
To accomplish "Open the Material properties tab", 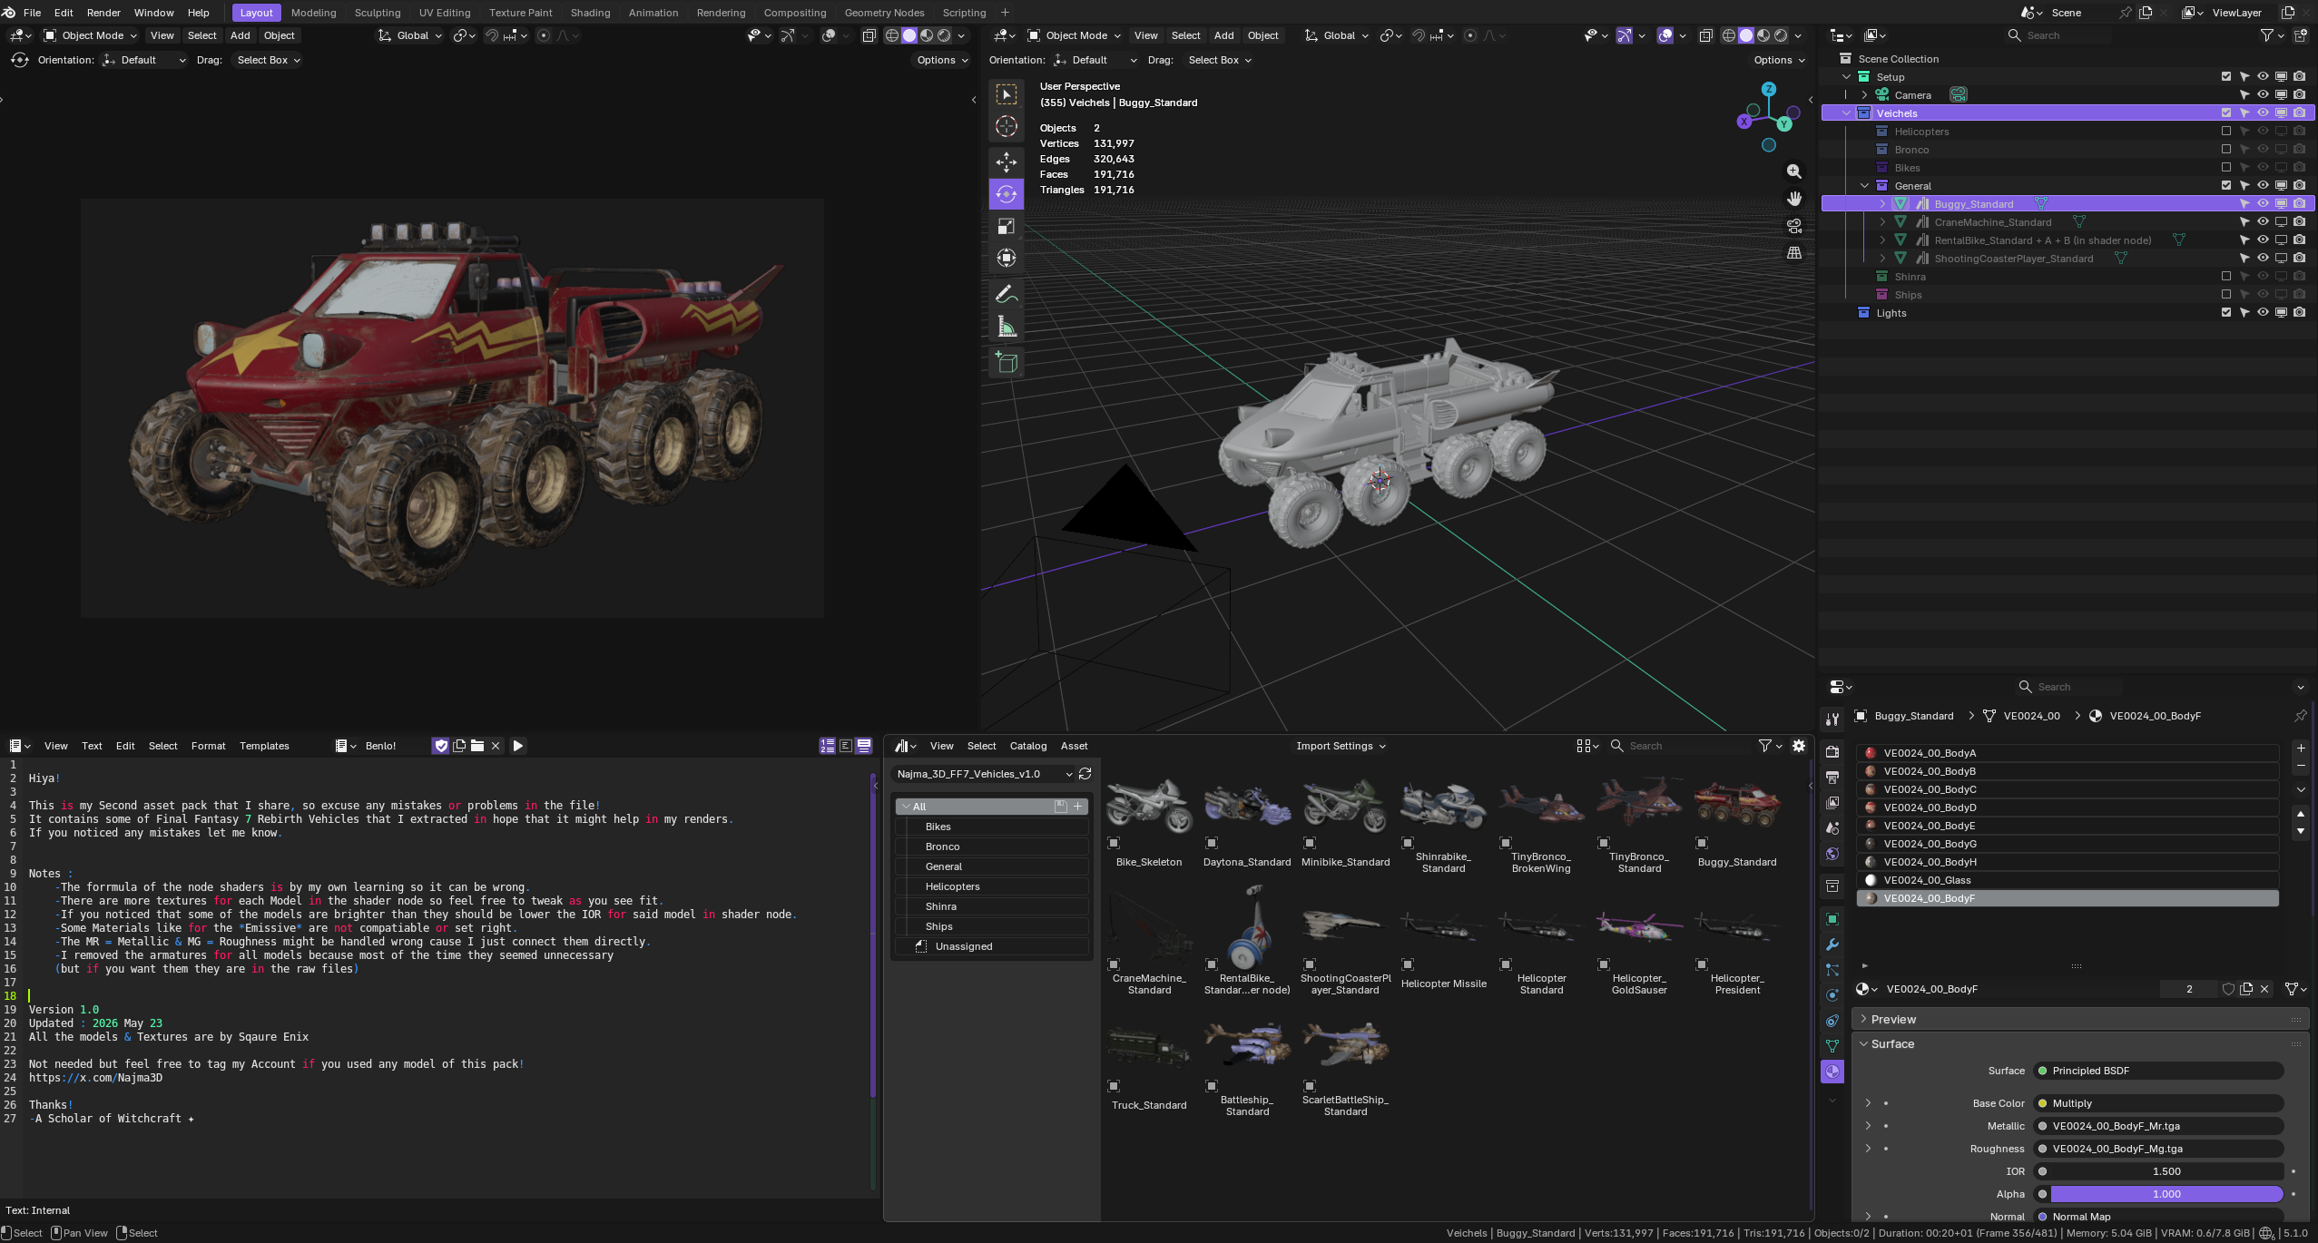I will pos(1832,1072).
